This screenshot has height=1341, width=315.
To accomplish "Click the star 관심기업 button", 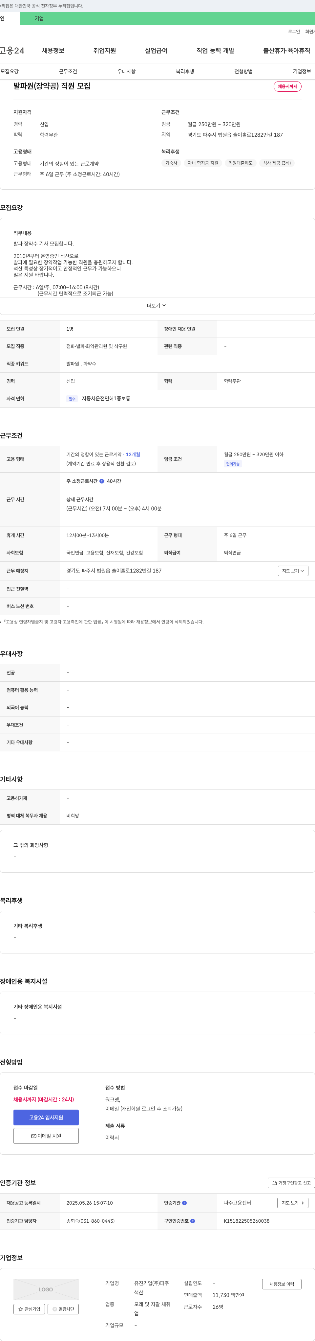I will tap(29, 1309).
